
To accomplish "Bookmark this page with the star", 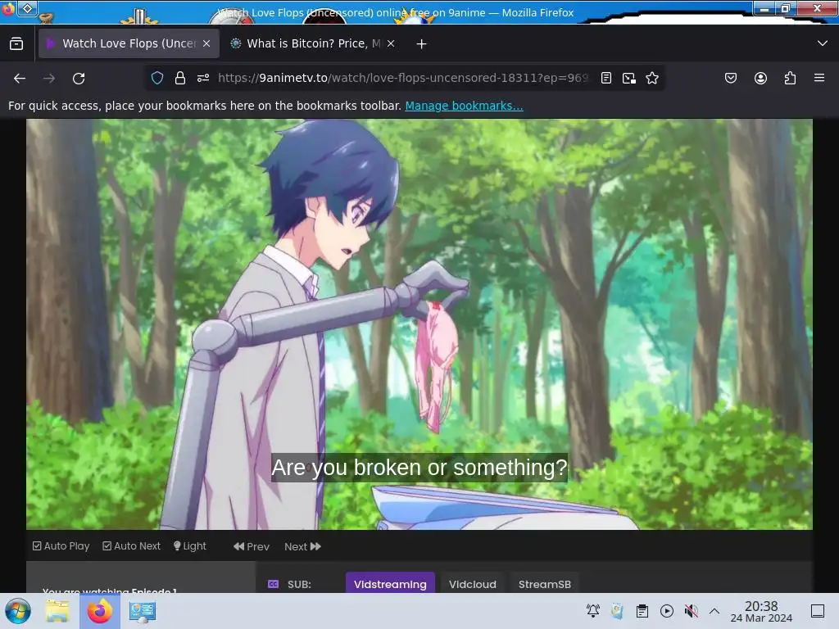I will [x=652, y=78].
